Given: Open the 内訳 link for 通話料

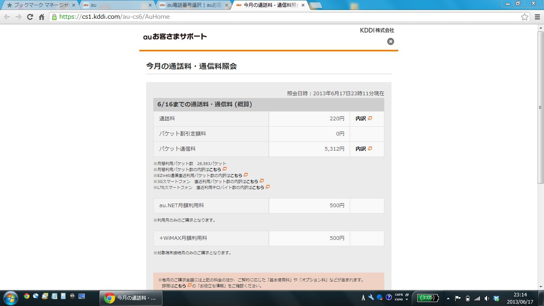Looking at the screenshot, I should pyautogui.click(x=364, y=119).
